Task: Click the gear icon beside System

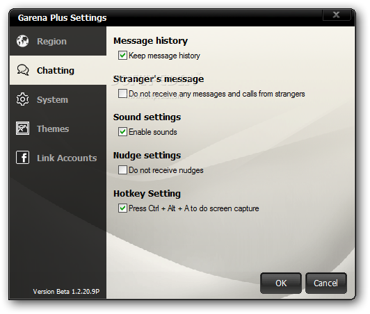Action: click(23, 99)
